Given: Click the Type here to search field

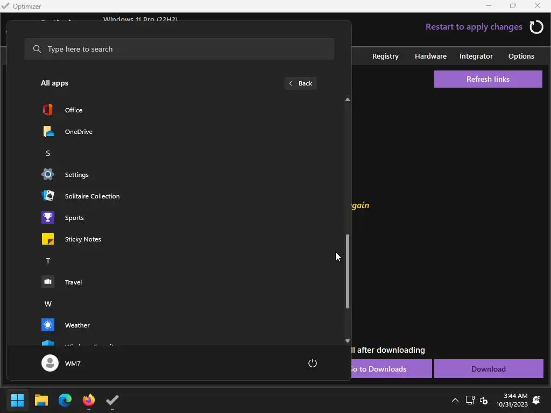Looking at the screenshot, I should point(179,49).
